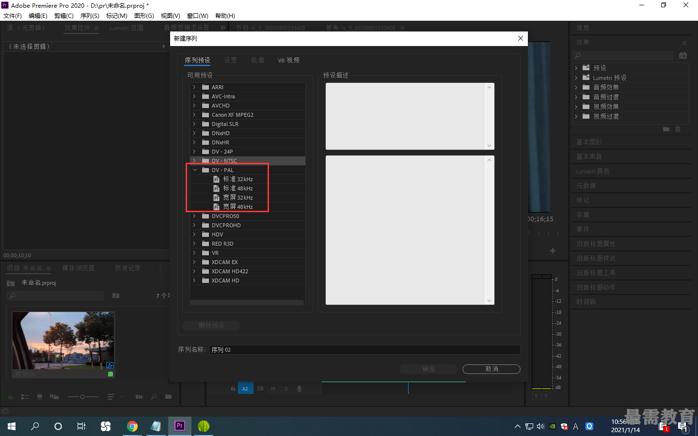
Task: Click the Task View taskbar icon
Action: pyautogui.click(x=81, y=426)
